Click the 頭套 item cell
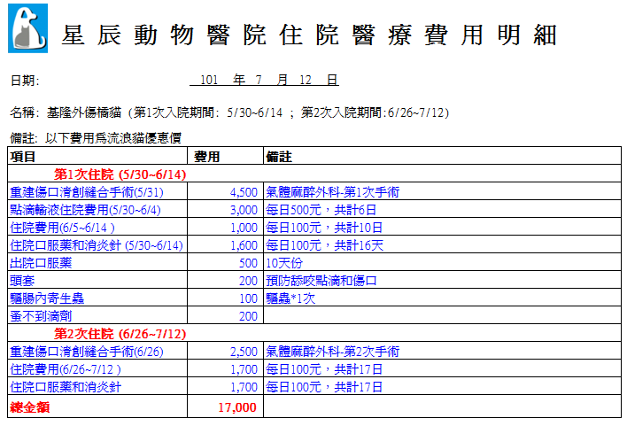 [21, 281]
